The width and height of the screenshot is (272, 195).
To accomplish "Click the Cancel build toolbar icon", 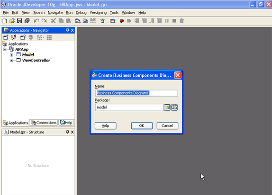I will pos(93,21).
